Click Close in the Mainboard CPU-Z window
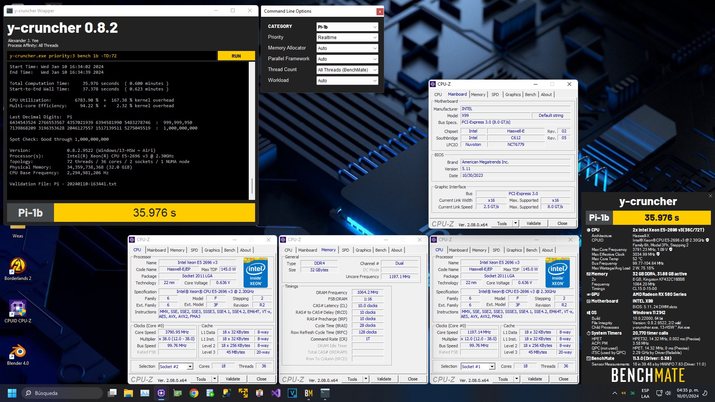 tap(562, 223)
